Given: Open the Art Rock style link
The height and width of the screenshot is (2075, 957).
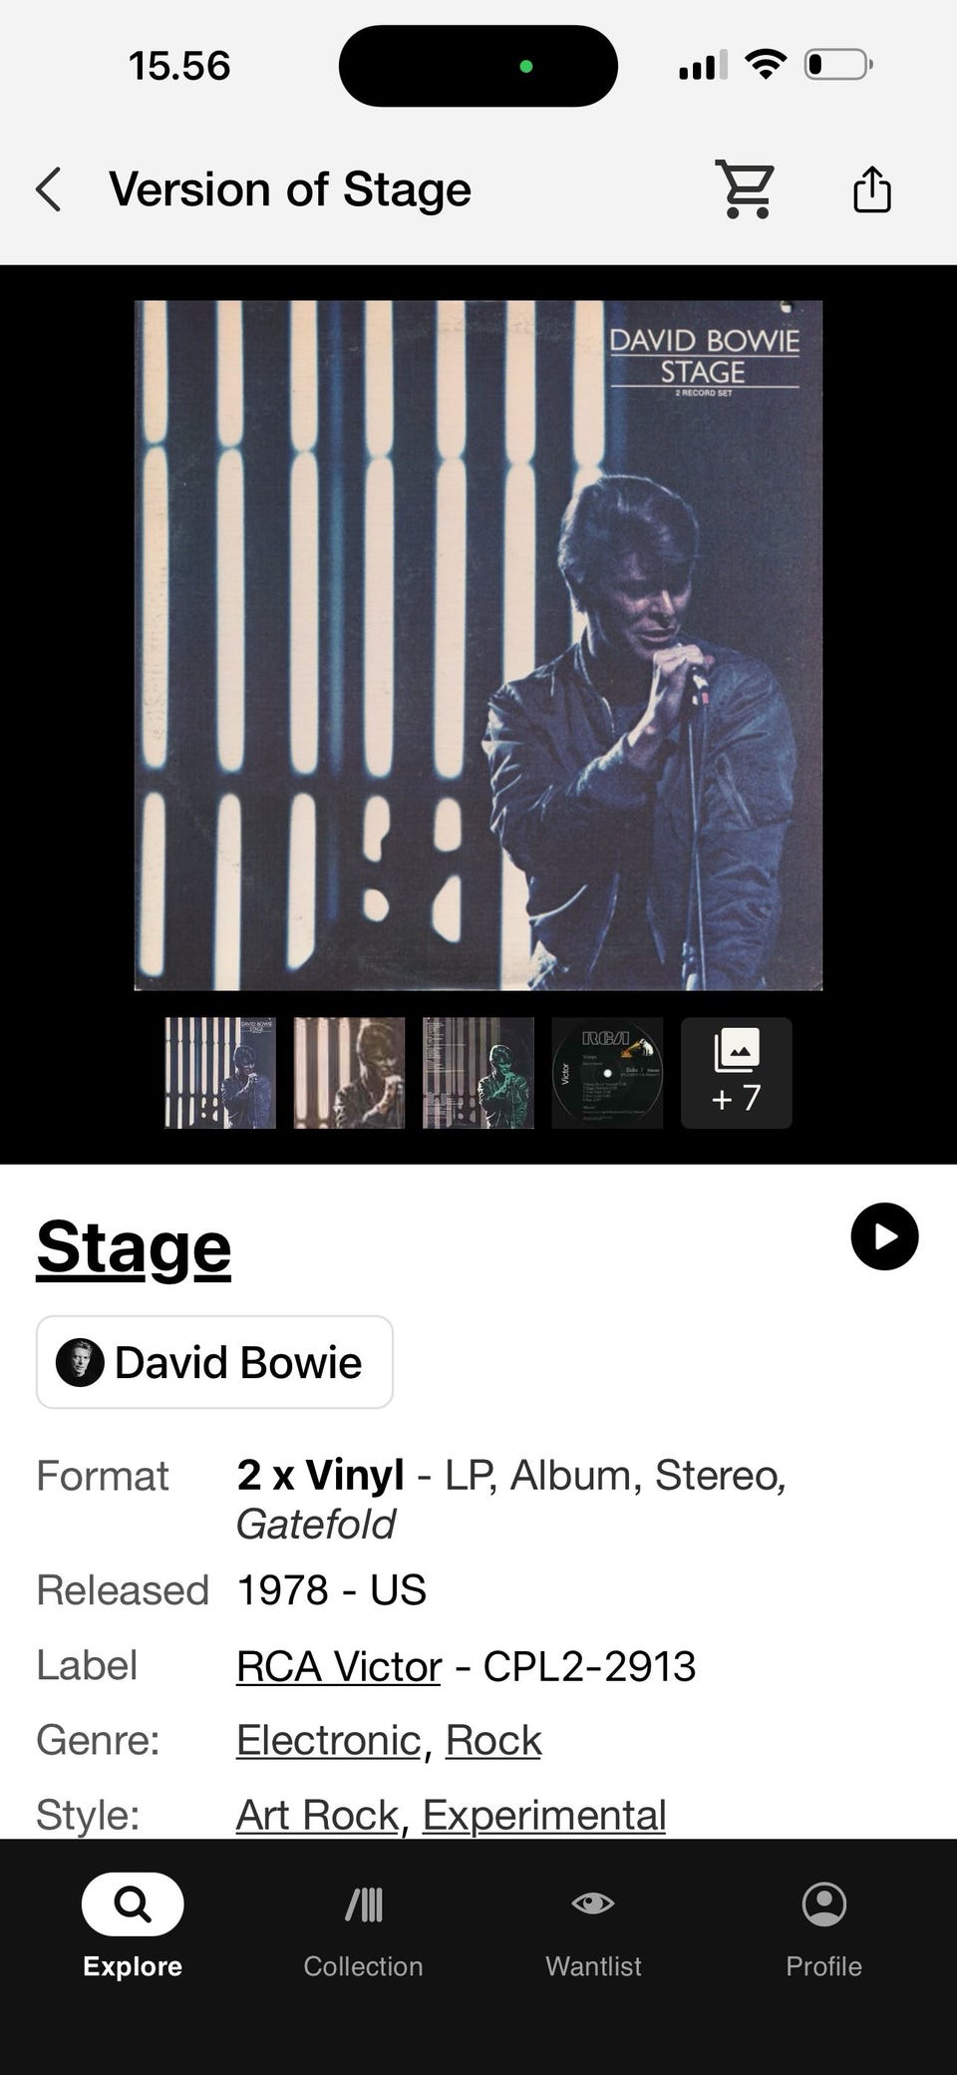Looking at the screenshot, I should 317,1816.
